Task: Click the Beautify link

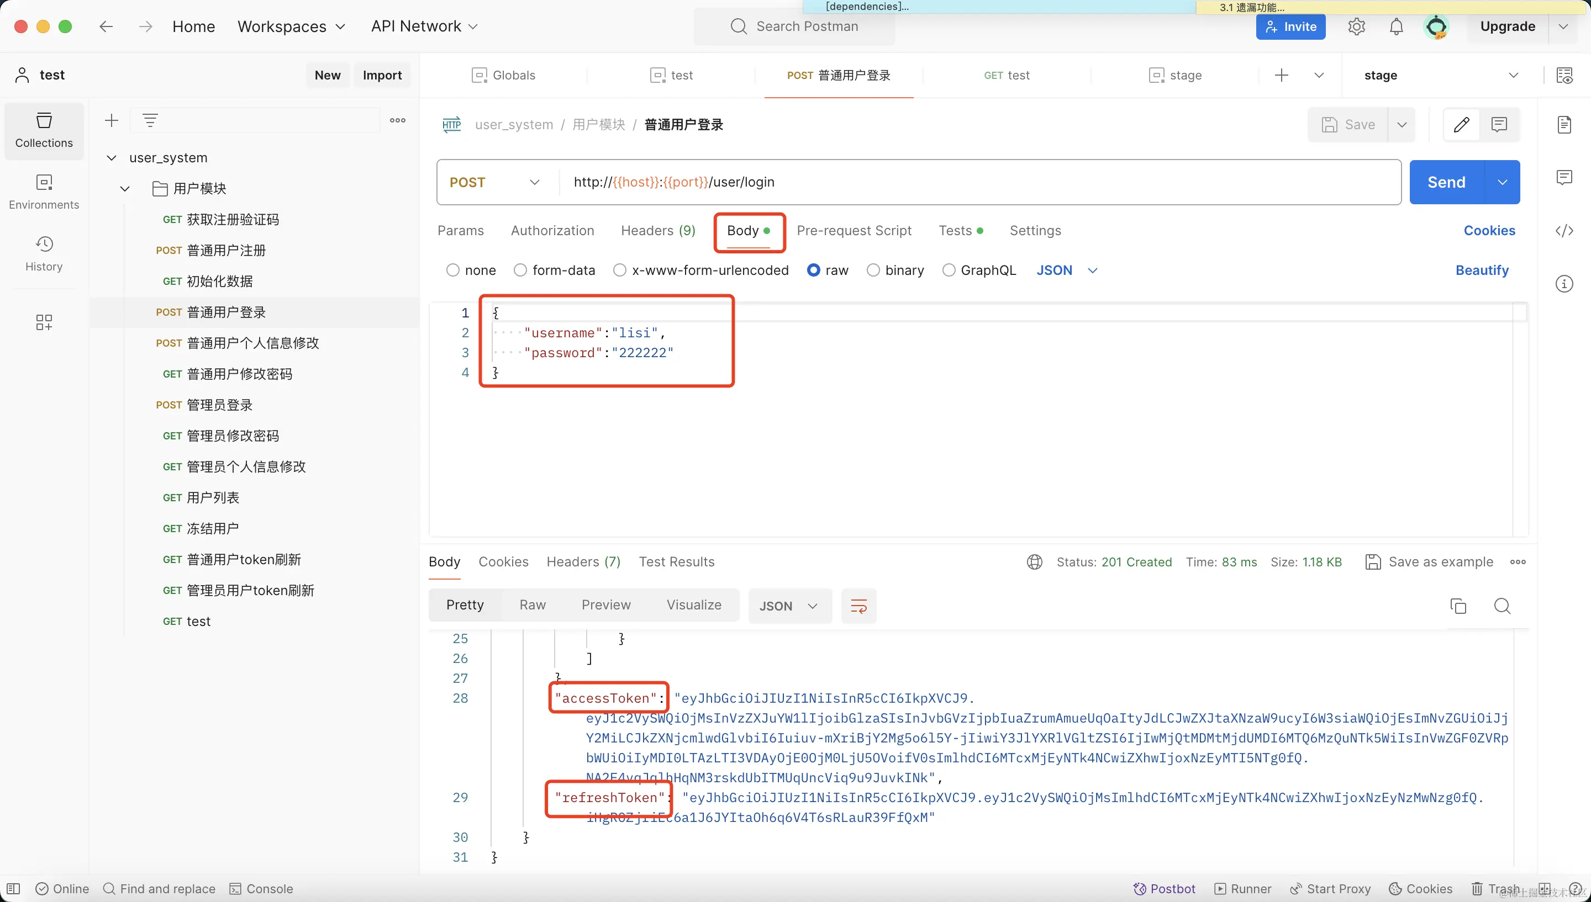Action: click(1481, 270)
